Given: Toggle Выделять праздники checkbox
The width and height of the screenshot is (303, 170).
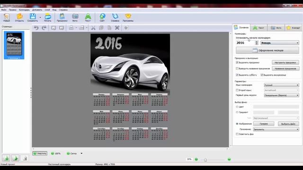Looking at the screenshot, I should (x=237, y=62).
